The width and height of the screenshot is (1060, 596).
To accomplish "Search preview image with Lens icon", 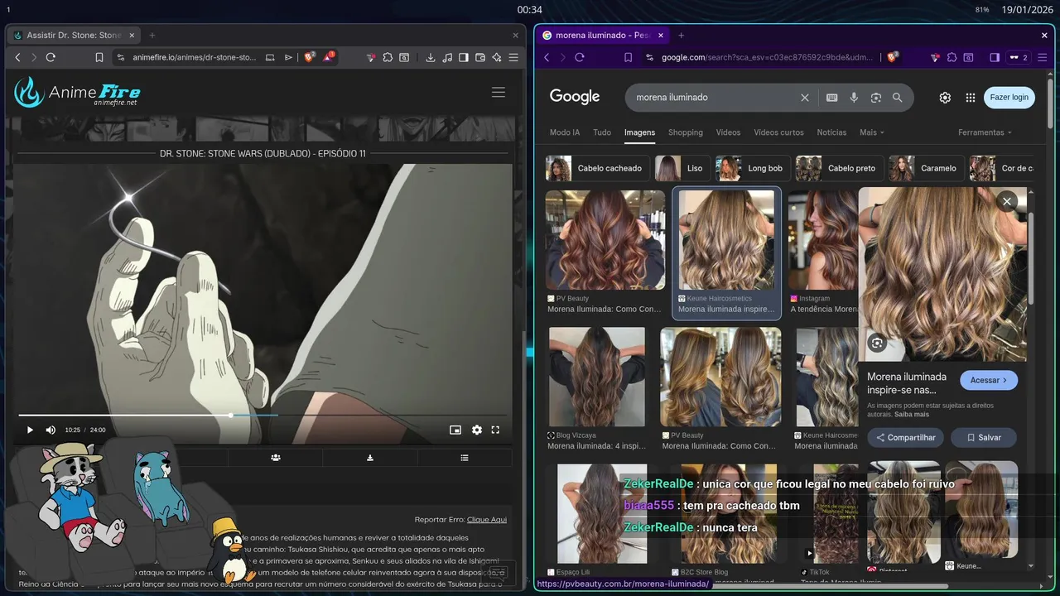I will [878, 343].
